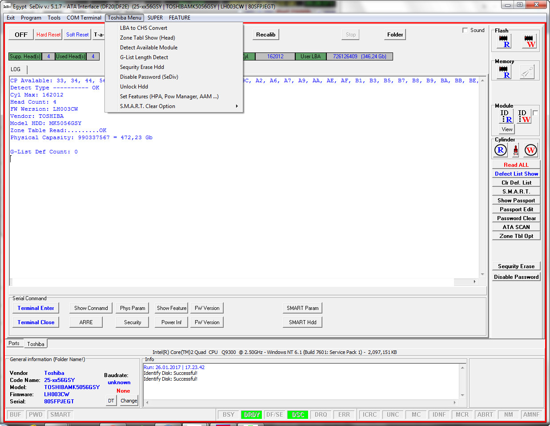Viewport: 550px width, 426px height.
Task: Enable the Sound checkbox
Action: (x=465, y=30)
